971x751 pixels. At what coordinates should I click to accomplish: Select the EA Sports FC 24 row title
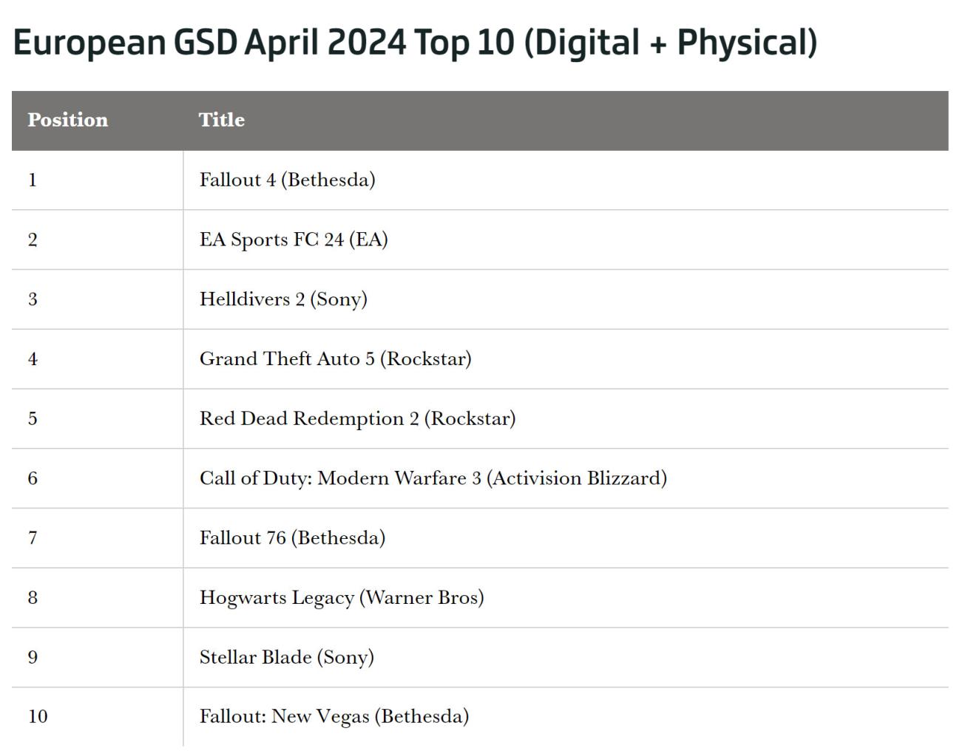(x=294, y=239)
